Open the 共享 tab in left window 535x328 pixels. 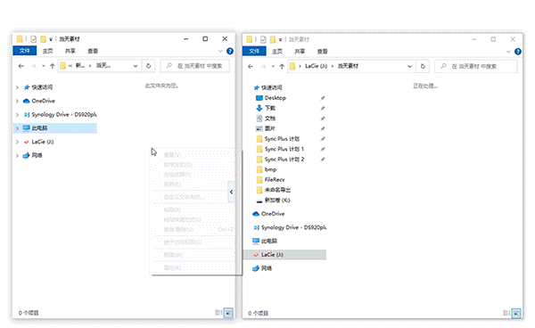tap(70, 51)
